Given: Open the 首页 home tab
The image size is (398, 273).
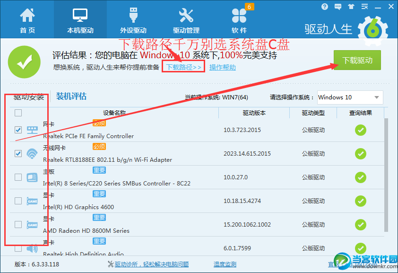Looking at the screenshot, I should click(27, 20).
